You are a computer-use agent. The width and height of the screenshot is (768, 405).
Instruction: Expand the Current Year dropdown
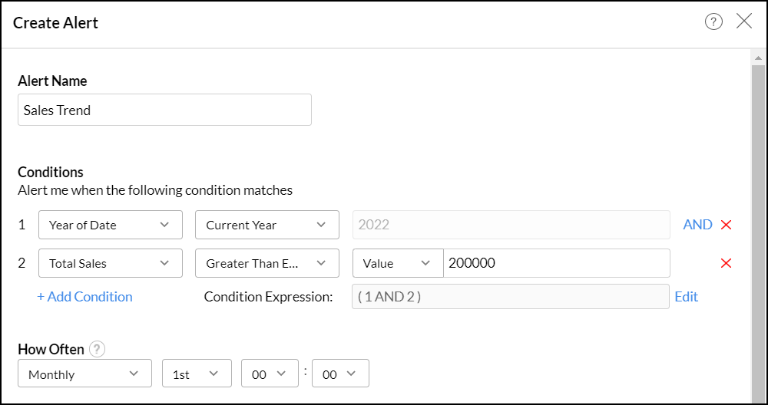coord(267,225)
